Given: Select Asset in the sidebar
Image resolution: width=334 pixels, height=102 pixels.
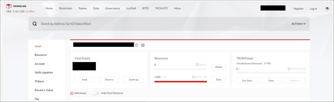Looking at the screenshot, I should pyautogui.click(x=38, y=46).
